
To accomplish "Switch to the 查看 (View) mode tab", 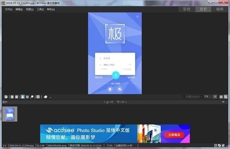I will pyautogui.click(x=203, y=9).
